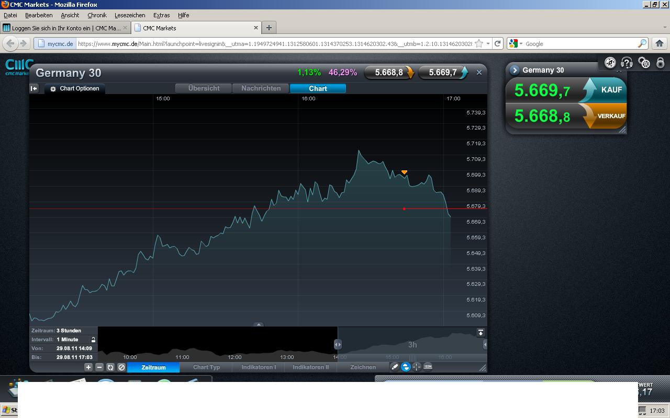Click the Von date 29.08.11 14:09
The image size is (670, 418).
(74, 349)
